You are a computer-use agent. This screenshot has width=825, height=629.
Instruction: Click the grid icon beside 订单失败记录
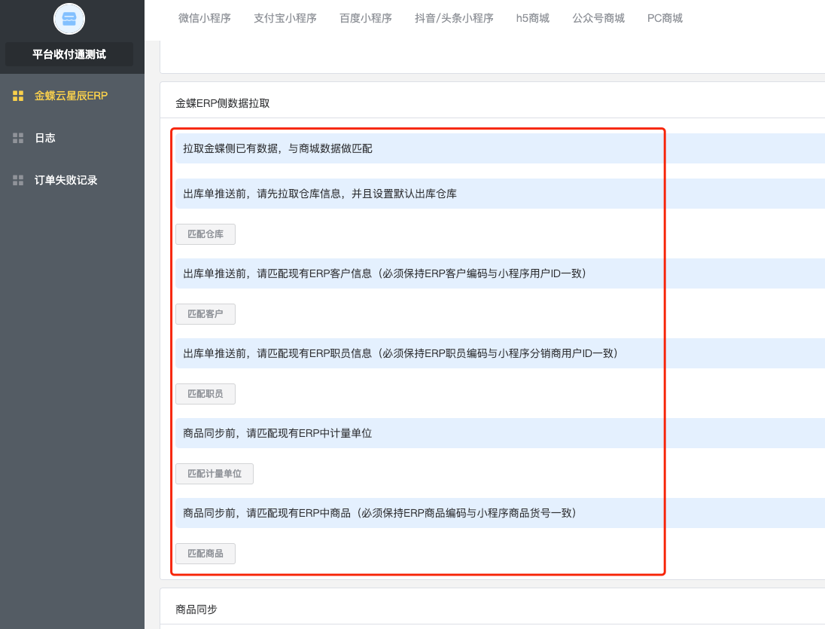click(x=18, y=180)
